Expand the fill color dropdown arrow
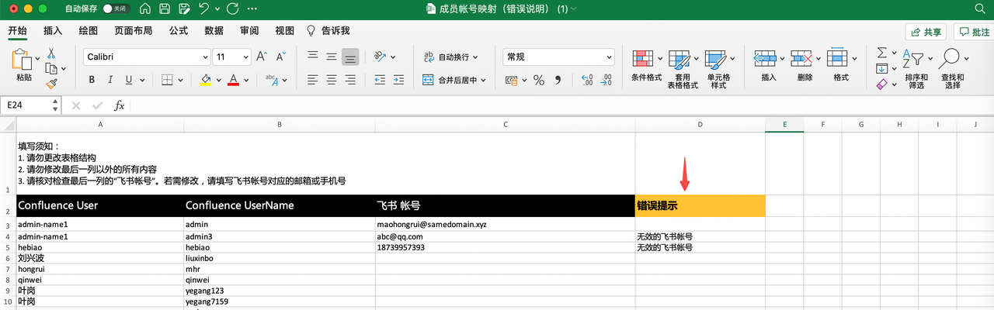This screenshot has height=310, width=994. [219, 80]
